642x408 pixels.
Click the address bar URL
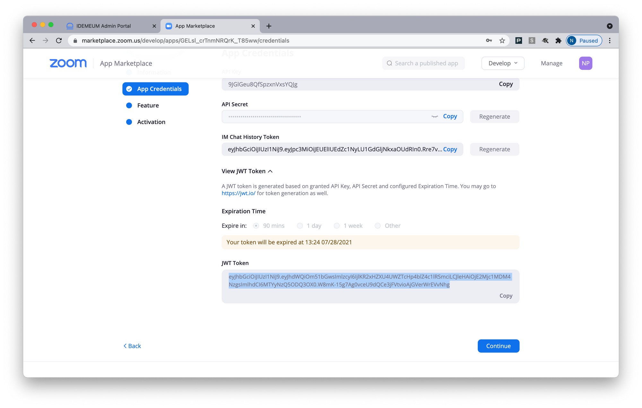[x=186, y=41]
